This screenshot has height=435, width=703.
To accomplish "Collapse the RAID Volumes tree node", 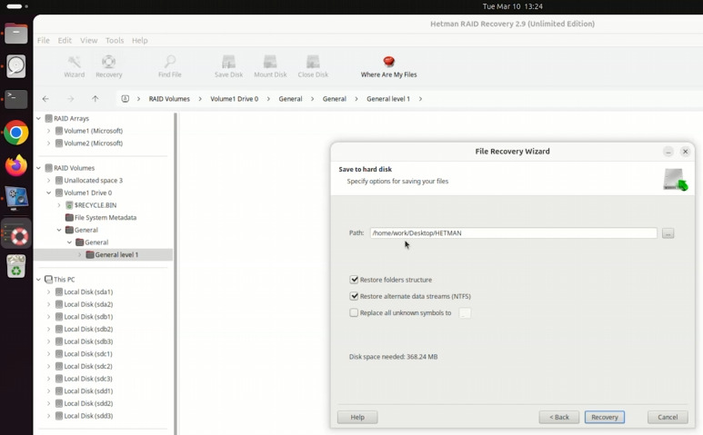I will [x=38, y=168].
